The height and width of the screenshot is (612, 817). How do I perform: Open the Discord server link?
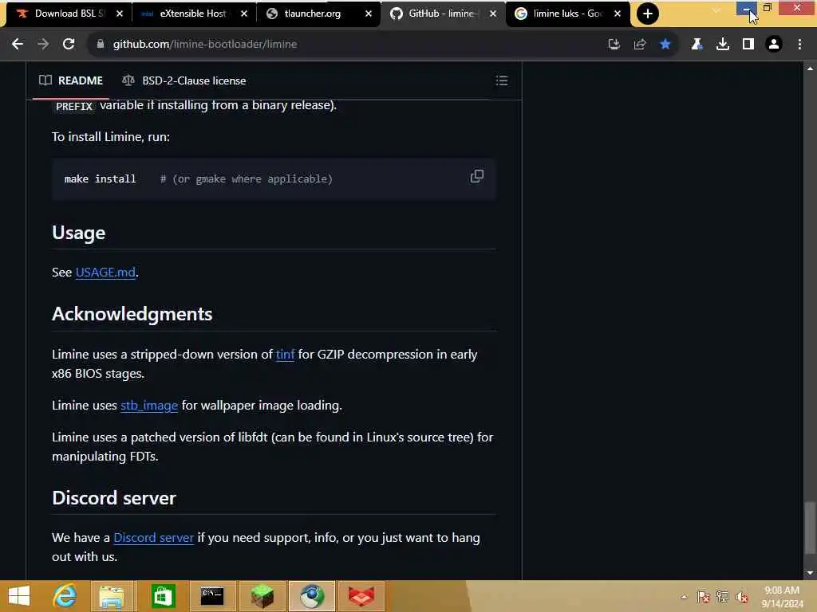click(x=154, y=538)
